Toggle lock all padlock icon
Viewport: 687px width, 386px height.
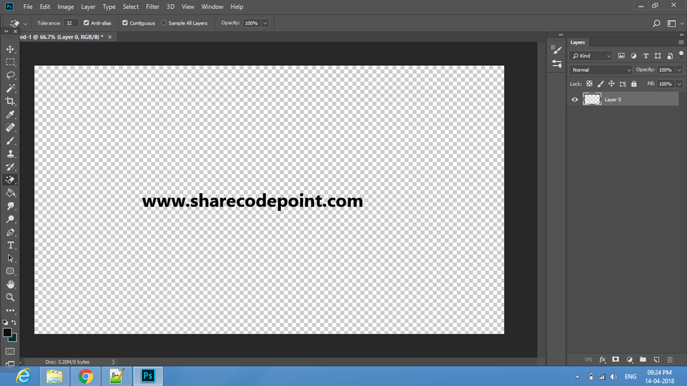point(634,84)
